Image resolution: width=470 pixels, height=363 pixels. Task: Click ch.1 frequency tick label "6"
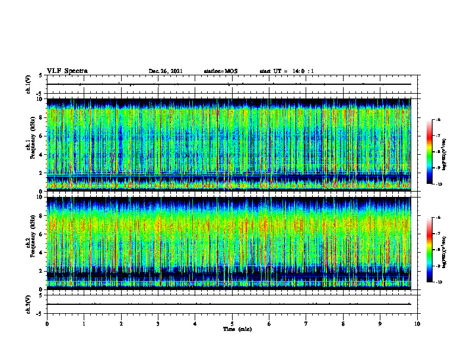(41, 136)
